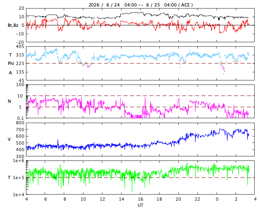Click the '100' density tick label
This screenshot has height=208, width=260.
[x=20, y=84]
